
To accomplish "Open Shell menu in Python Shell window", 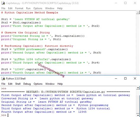I will coord(18,84).
